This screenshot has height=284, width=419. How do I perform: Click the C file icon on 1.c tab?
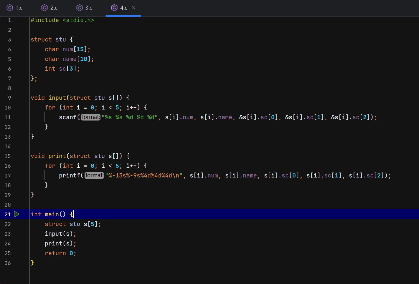(x=10, y=8)
